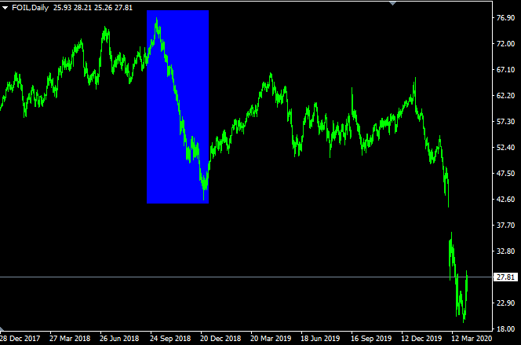Click the 47.50 price scale label
Screen dimensions: 521x345
[505, 174]
